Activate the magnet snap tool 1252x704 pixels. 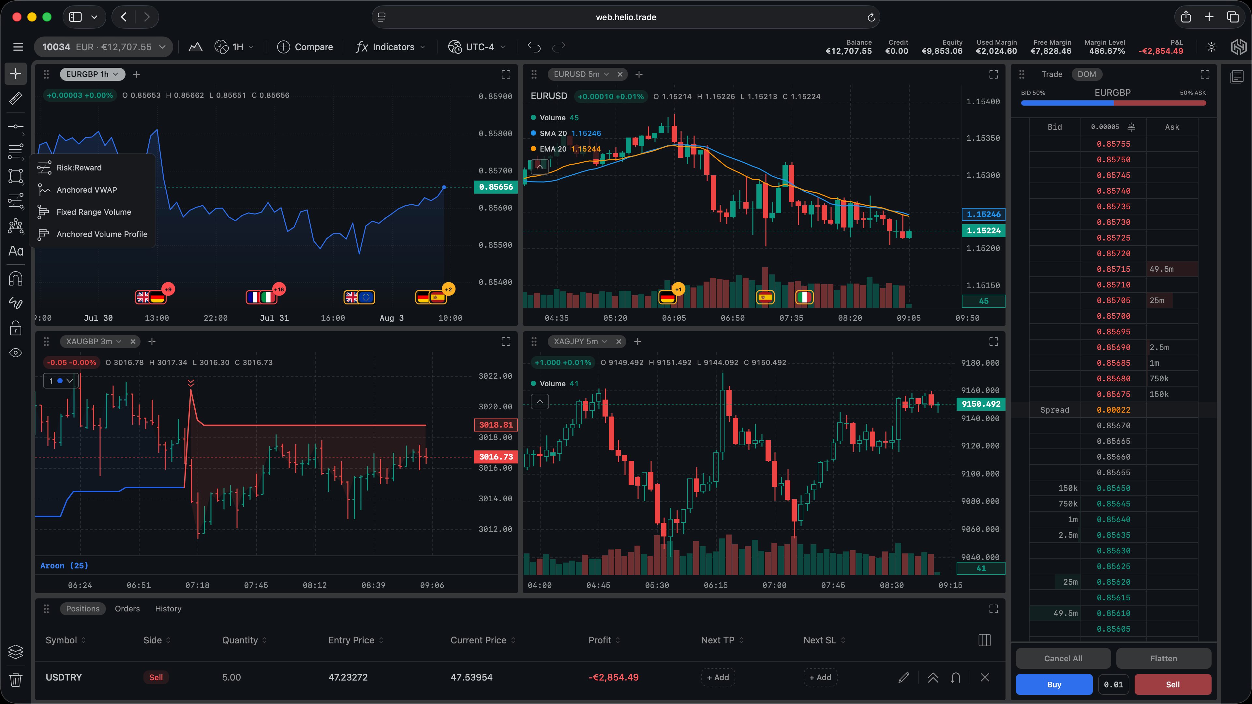point(16,279)
